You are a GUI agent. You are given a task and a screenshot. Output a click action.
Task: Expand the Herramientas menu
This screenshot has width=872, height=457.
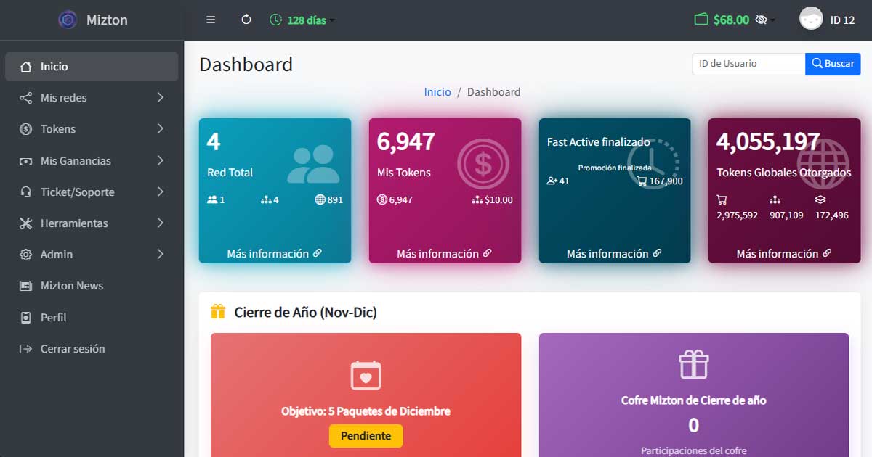(92, 223)
